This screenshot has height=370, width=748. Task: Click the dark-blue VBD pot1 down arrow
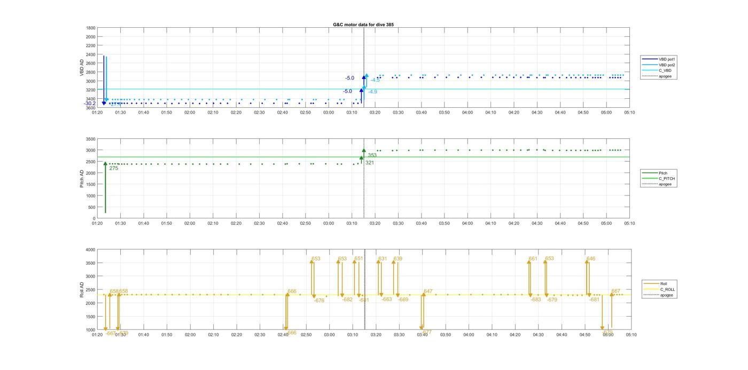(104, 80)
